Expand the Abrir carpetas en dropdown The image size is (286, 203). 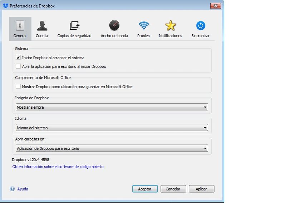pos(112,148)
